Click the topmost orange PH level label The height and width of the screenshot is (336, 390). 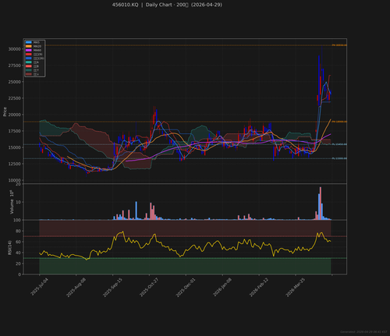pyautogui.click(x=339, y=45)
